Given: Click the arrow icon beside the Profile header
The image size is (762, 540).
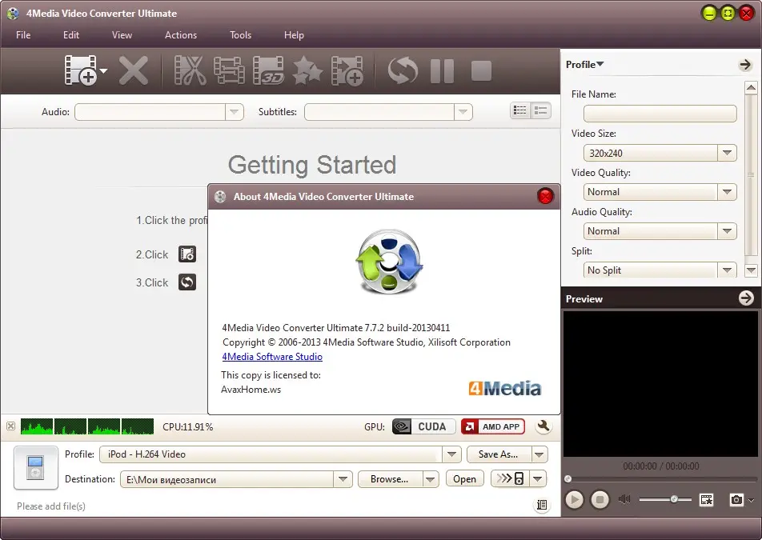Looking at the screenshot, I should (745, 65).
